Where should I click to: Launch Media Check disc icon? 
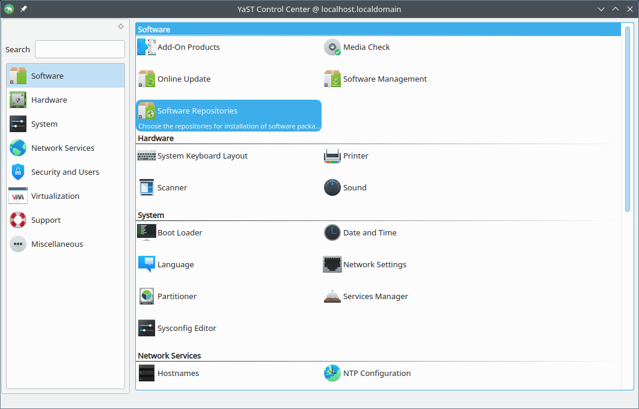[x=332, y=47]
